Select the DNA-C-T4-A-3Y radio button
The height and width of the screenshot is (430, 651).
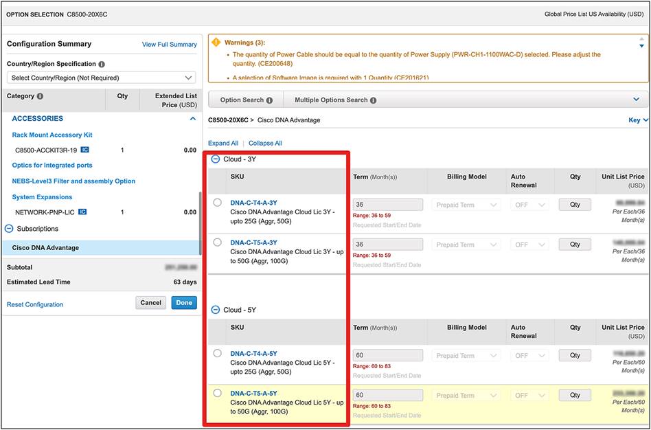(217, 203)
